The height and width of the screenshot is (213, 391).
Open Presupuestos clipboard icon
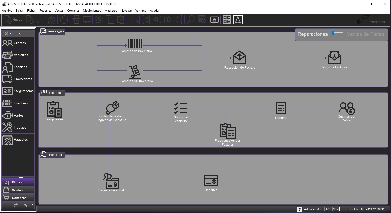coord(54,110)
